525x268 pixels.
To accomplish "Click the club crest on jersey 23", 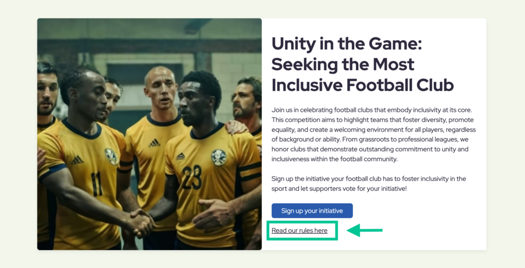I will pos(219,157).
